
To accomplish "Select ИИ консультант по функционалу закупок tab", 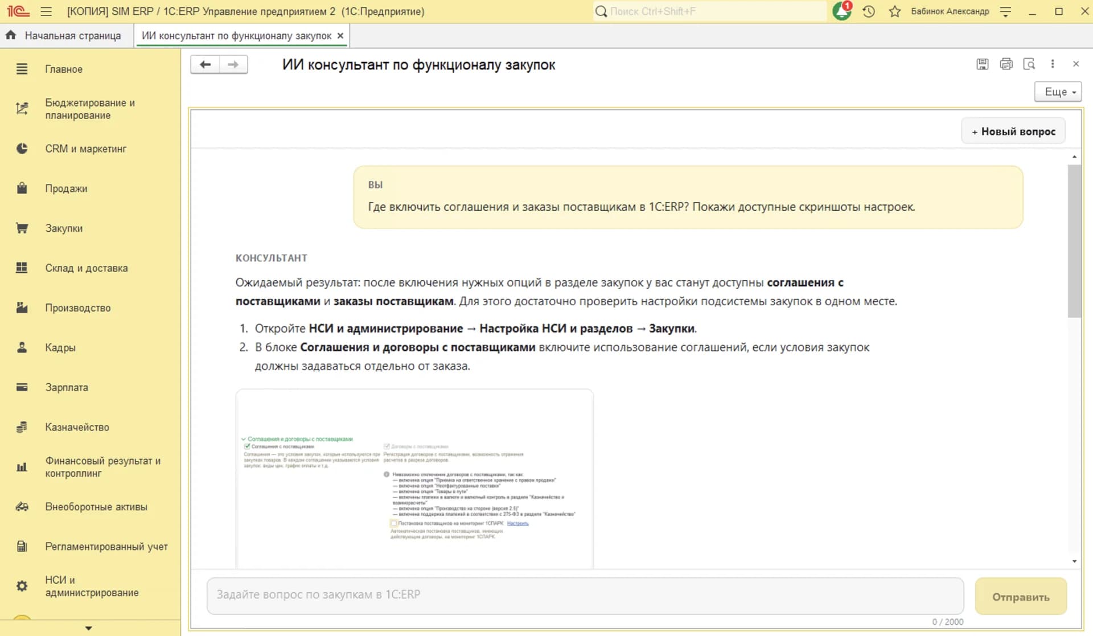I will click(x=236, y=36).
